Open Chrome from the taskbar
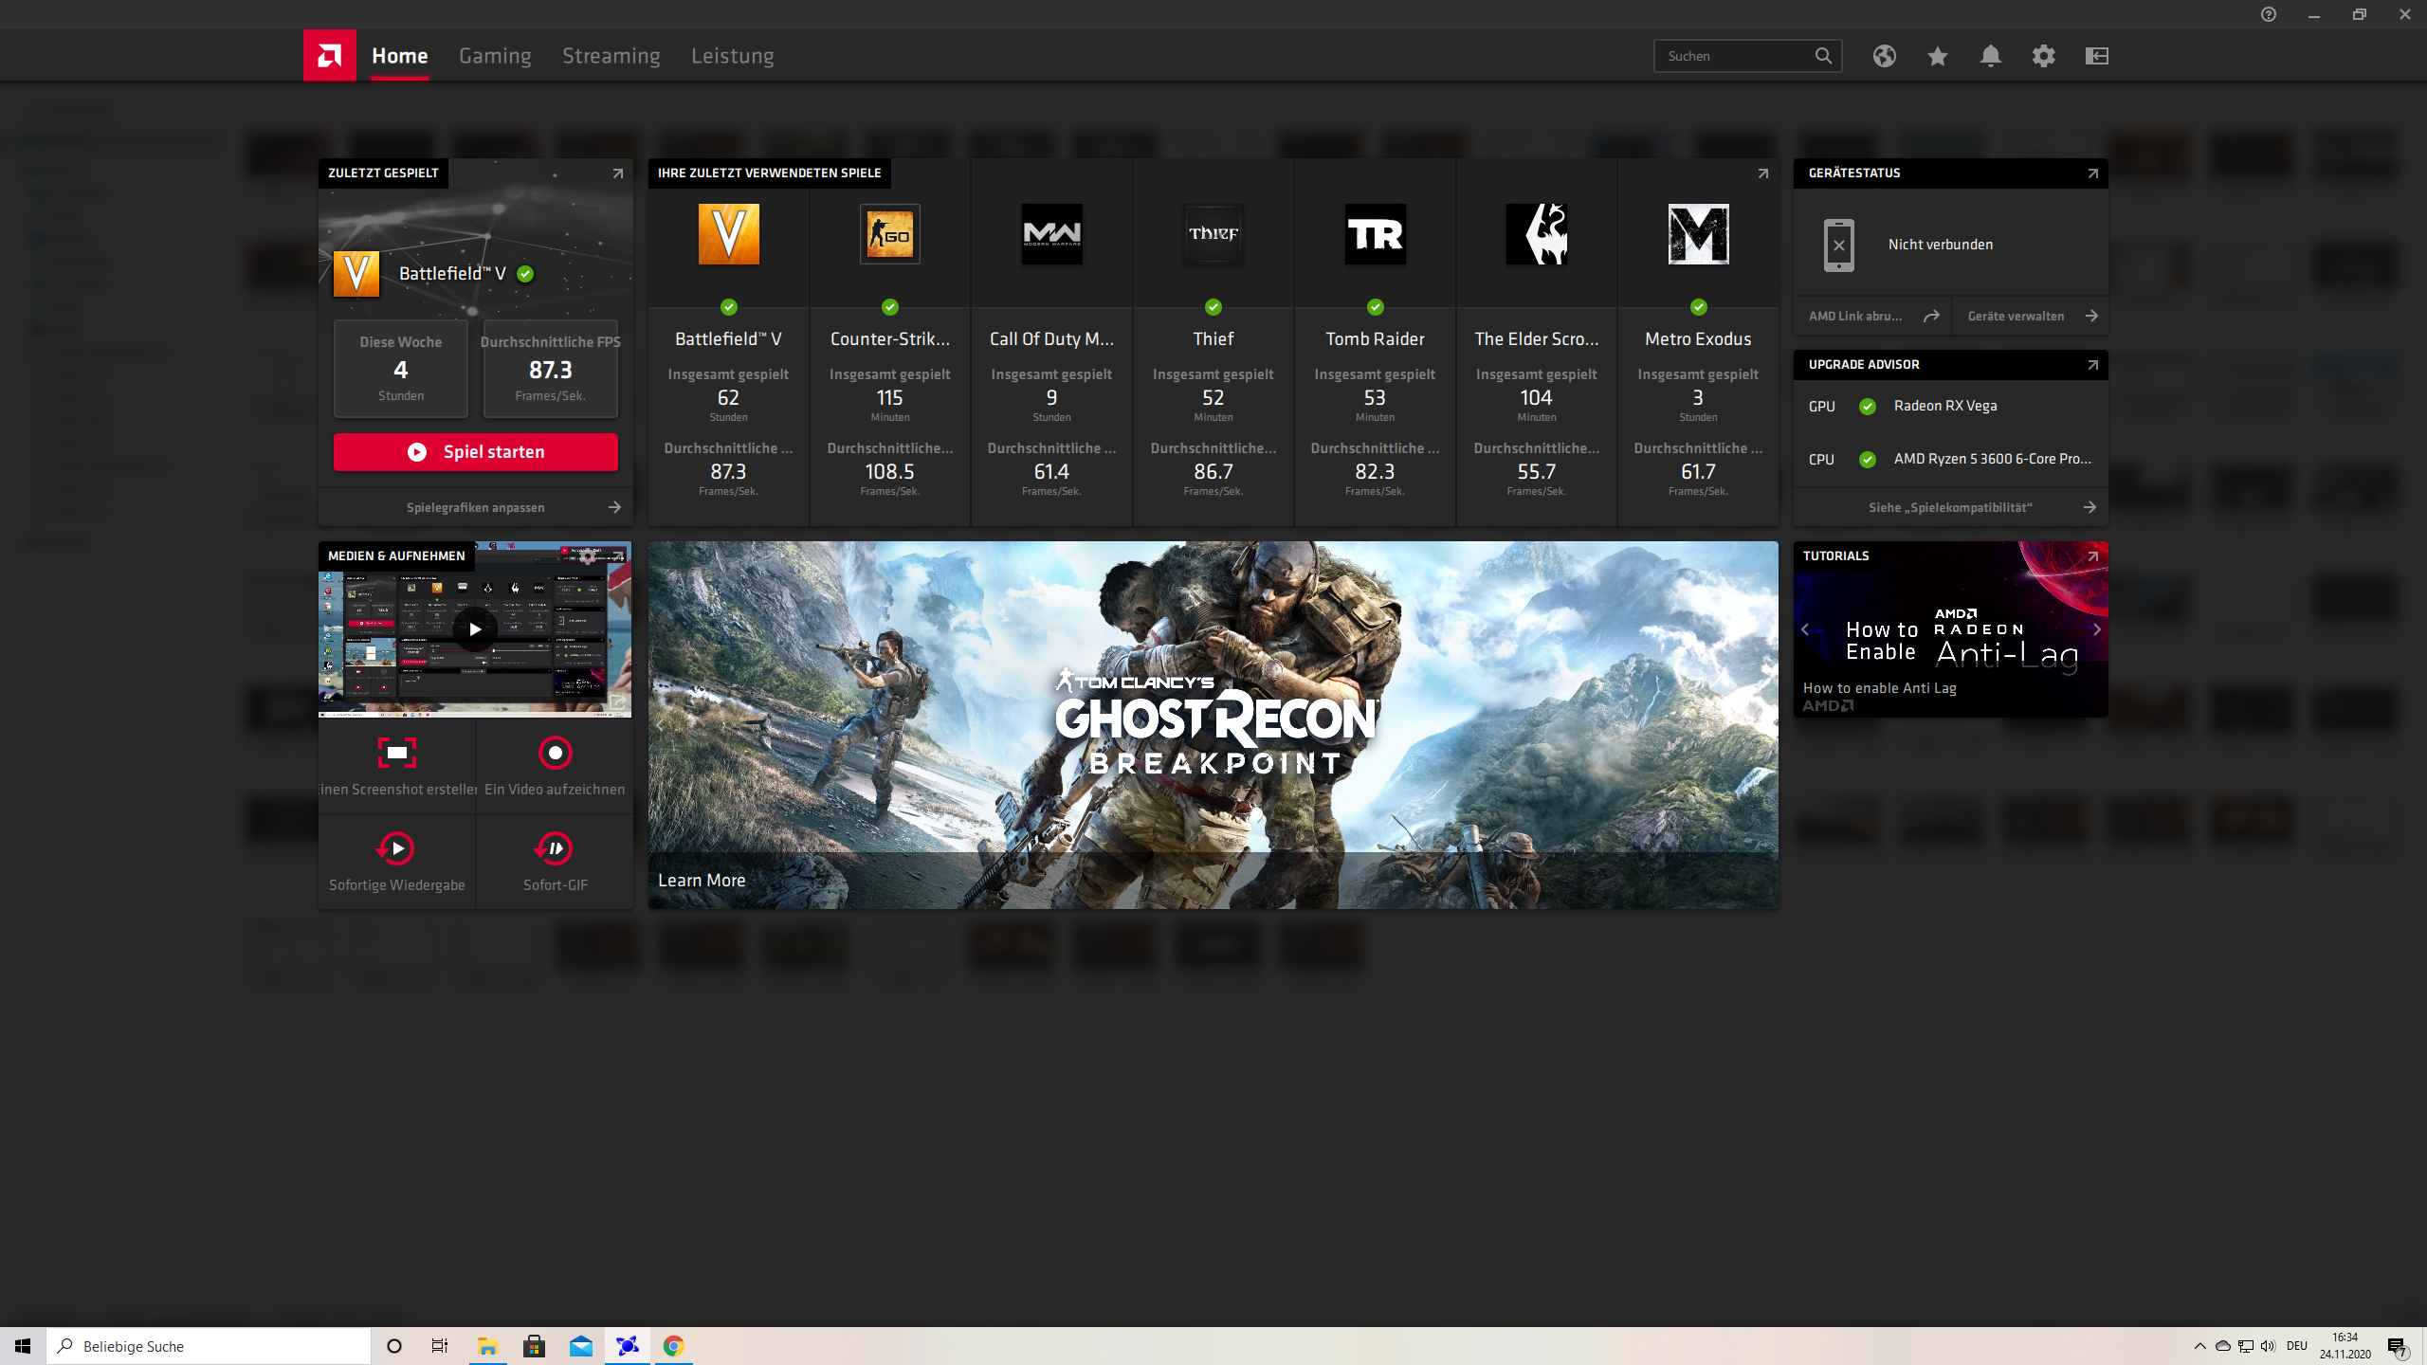The image size is (2427, 1365). [x=673, y=1346]
